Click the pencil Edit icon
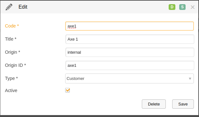The image size is (199, 117). click(9, 7)
